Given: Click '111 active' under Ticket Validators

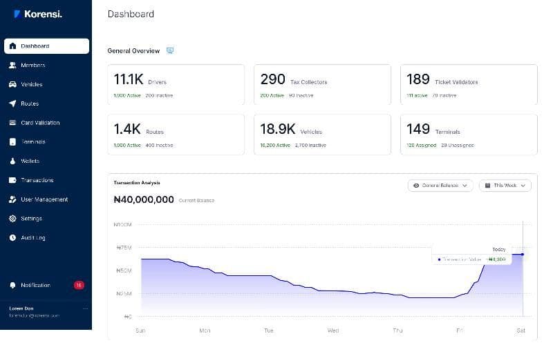Looking at the screenshot, I should click(417, 95).
